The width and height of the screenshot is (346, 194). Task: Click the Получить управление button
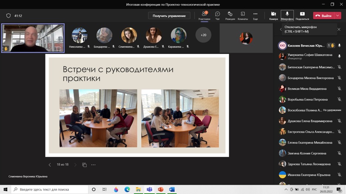point(169,16)
